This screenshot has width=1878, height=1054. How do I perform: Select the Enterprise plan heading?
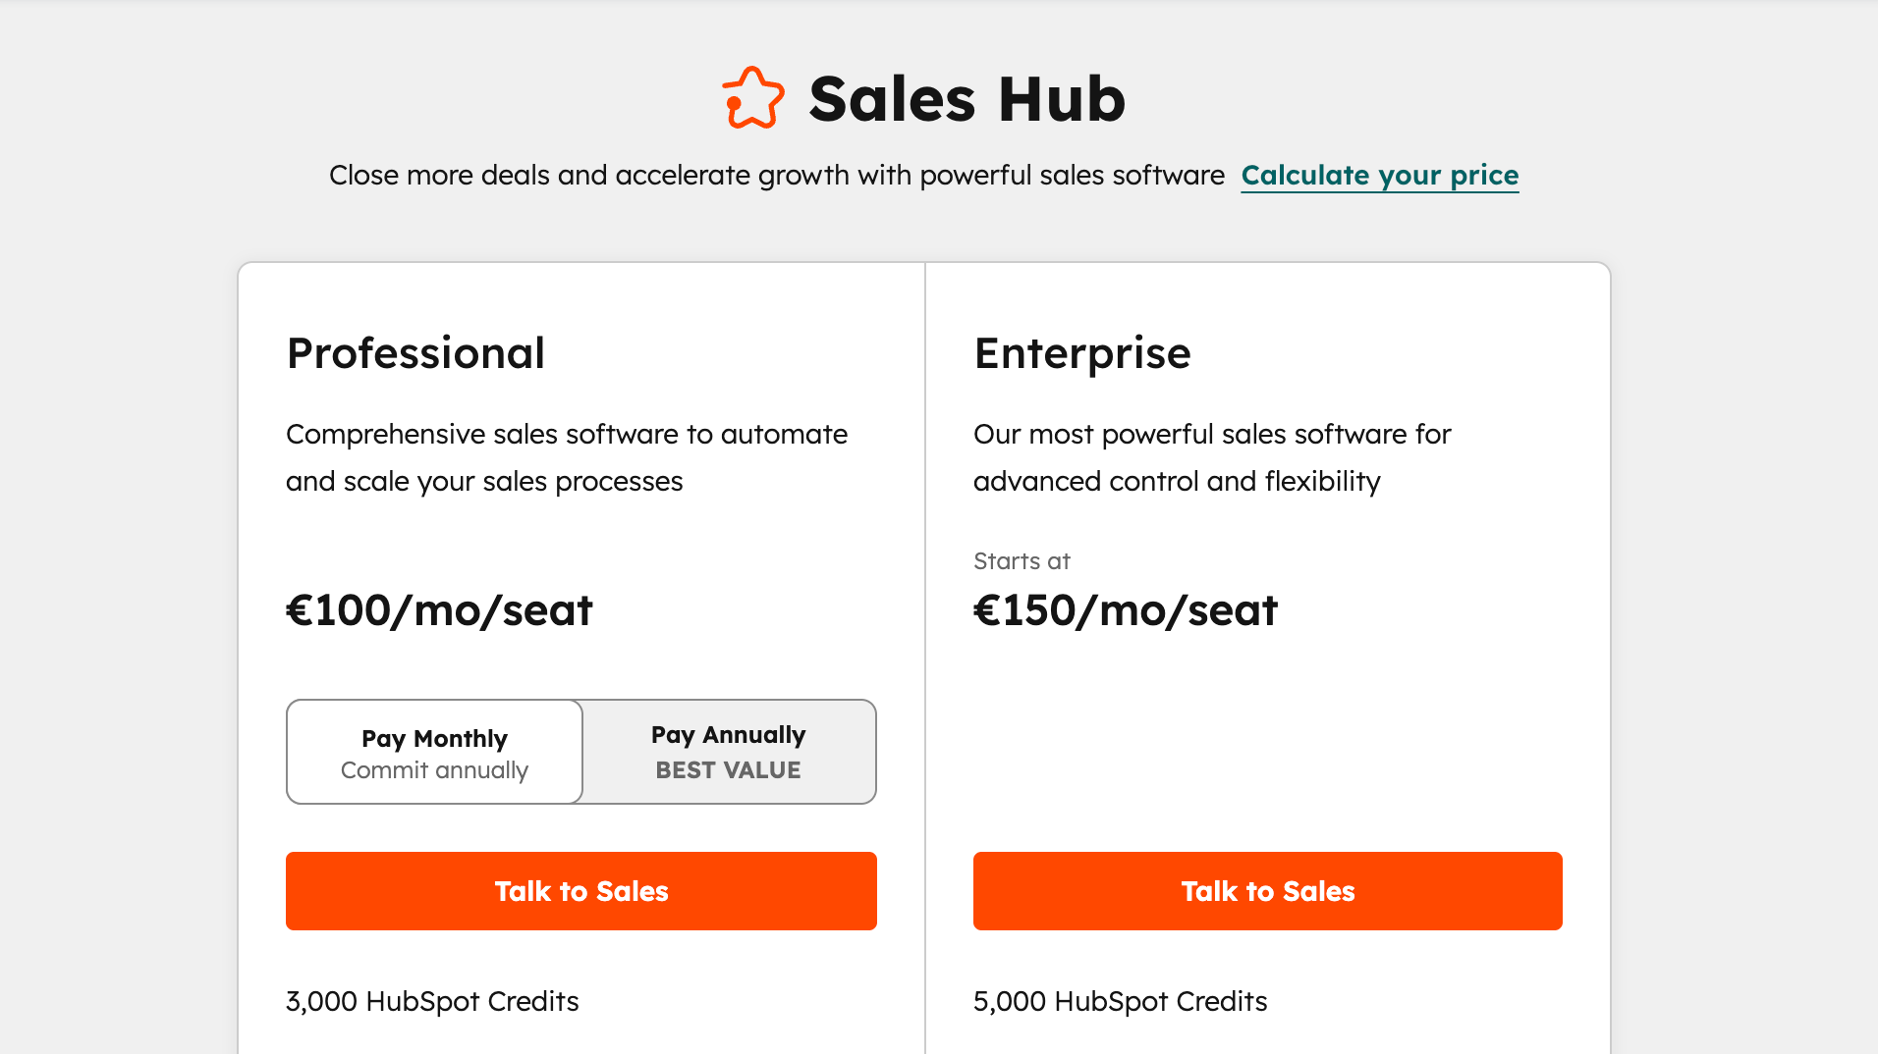click(x=1081, y=353)
